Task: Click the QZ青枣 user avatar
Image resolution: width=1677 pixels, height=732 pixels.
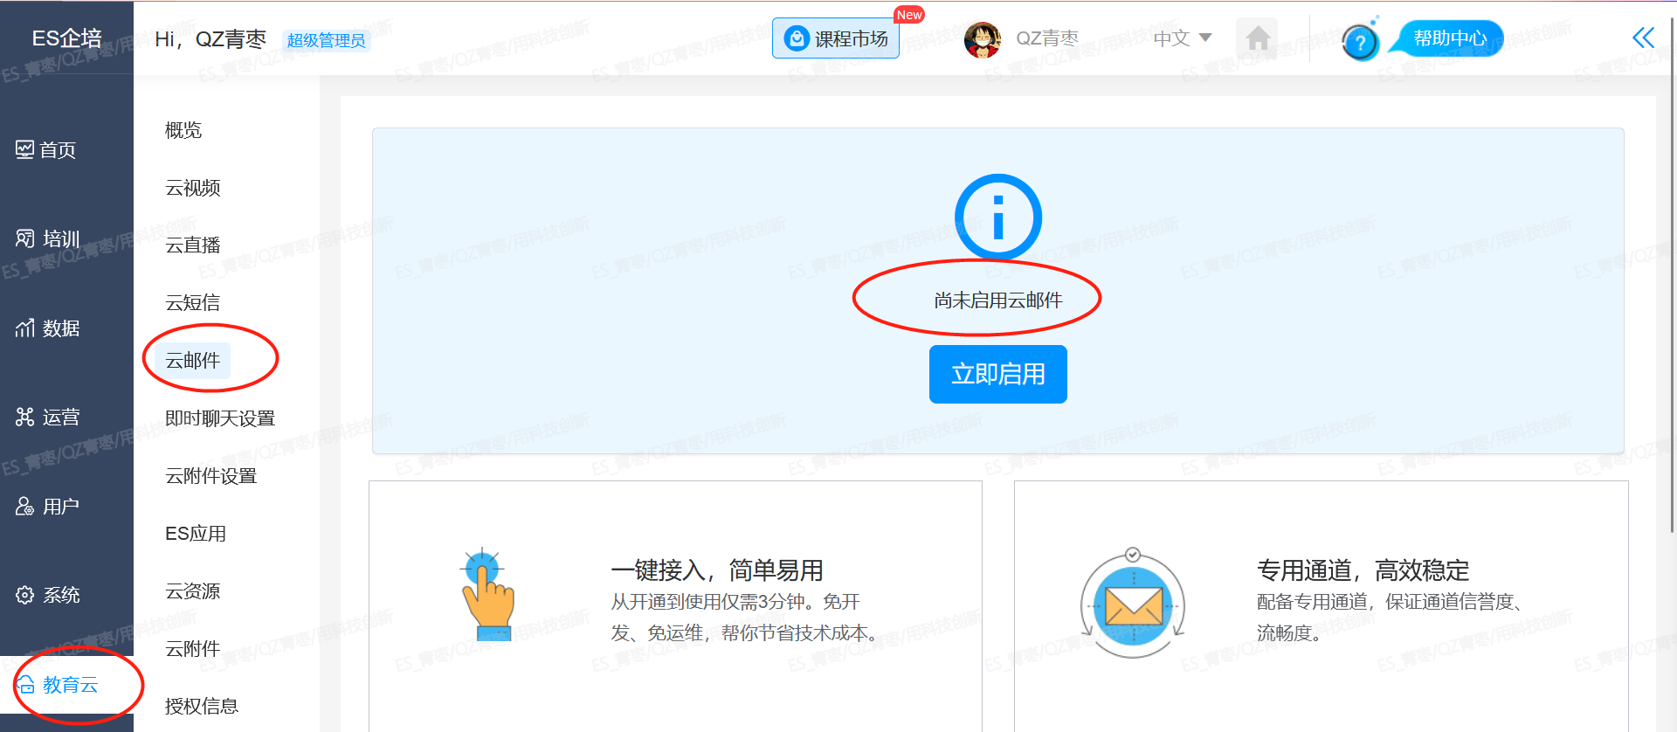Action: coord(983,39)
